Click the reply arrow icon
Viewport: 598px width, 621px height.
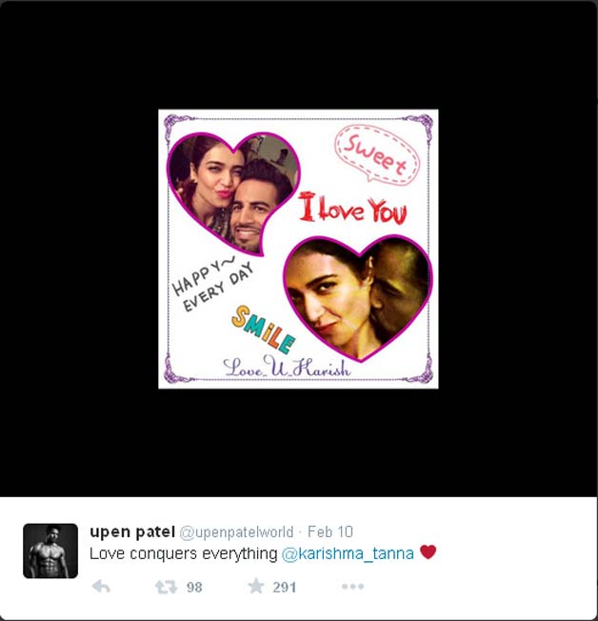(101, 586)
